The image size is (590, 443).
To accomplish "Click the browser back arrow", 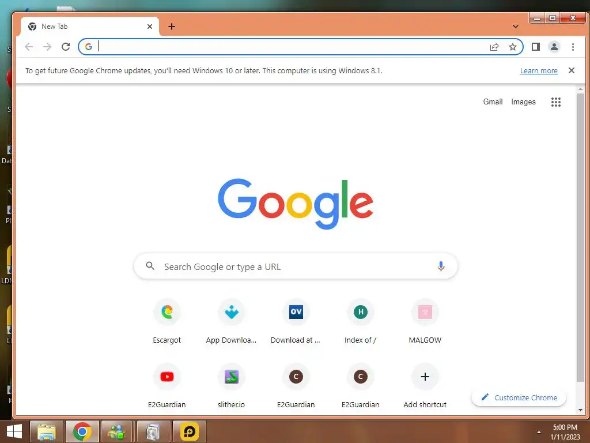I will click(29, 47).
